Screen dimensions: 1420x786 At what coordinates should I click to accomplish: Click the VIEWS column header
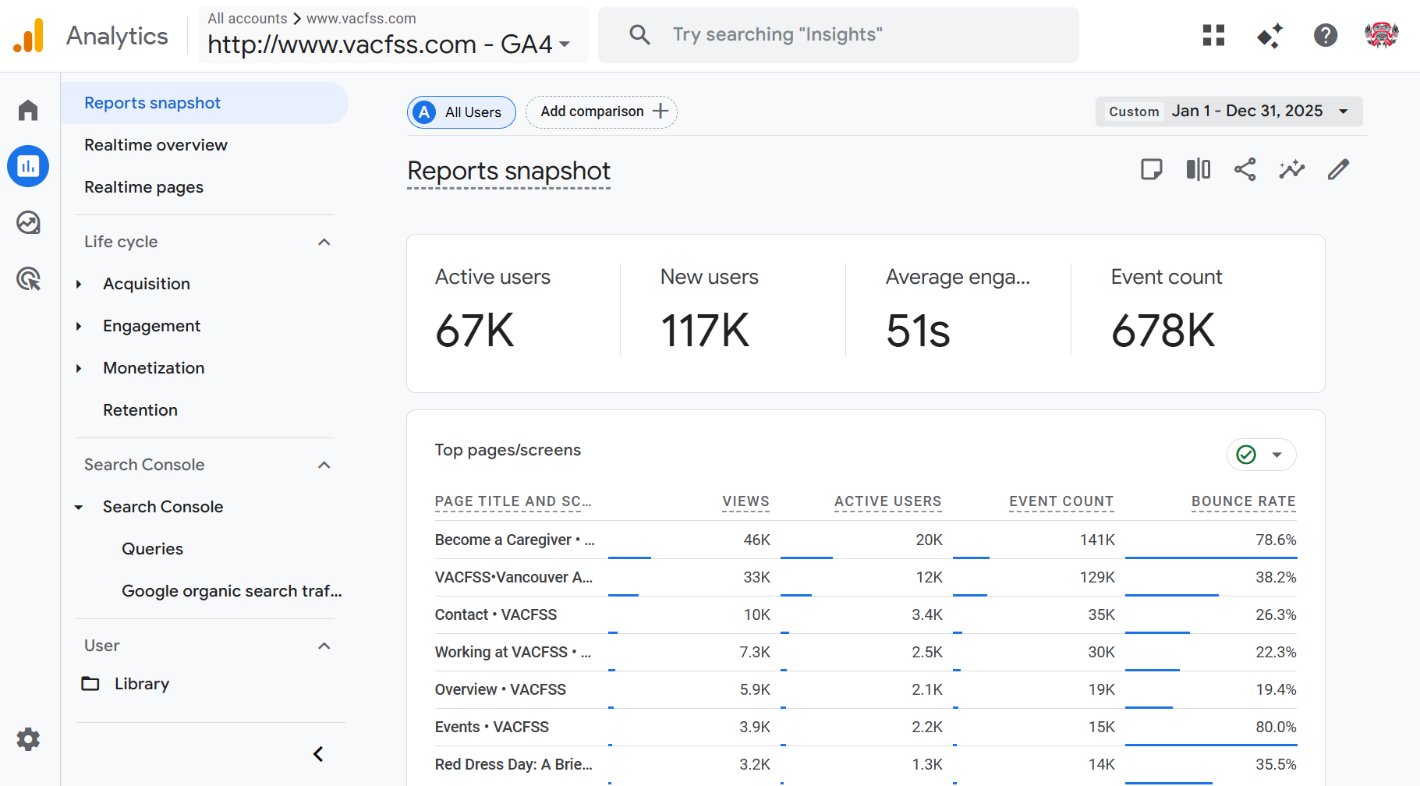[745, 501]
